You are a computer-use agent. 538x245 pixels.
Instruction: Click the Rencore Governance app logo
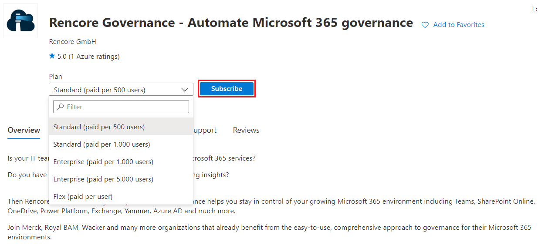tap(20, 21)
